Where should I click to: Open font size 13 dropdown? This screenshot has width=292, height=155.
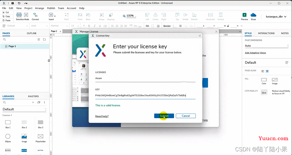(x=75, y=26)
